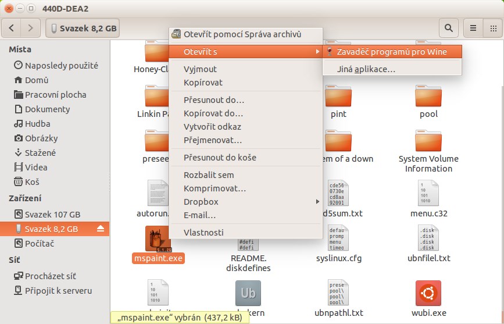
Task: Choose Zavaděč programů pro Wine
Action: [392, 52]
